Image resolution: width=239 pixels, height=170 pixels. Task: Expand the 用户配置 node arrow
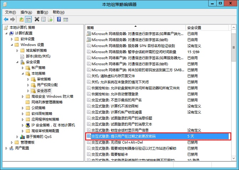click(6, 148)
